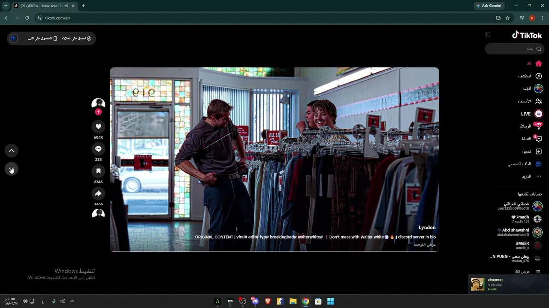Image resolution: width=549 pixels, height=308 pixels.
Task: Open the Upload (تحميل) page
Action: click(532, 151)
